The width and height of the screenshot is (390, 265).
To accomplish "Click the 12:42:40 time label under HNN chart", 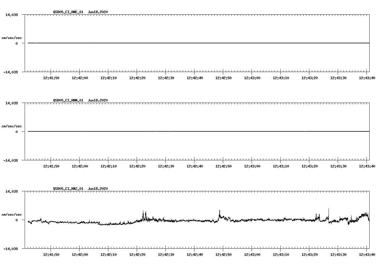I will (x=195, y=166).
